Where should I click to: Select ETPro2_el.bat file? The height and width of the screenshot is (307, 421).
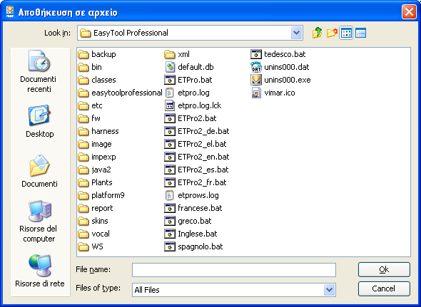[x=196, y=145]
